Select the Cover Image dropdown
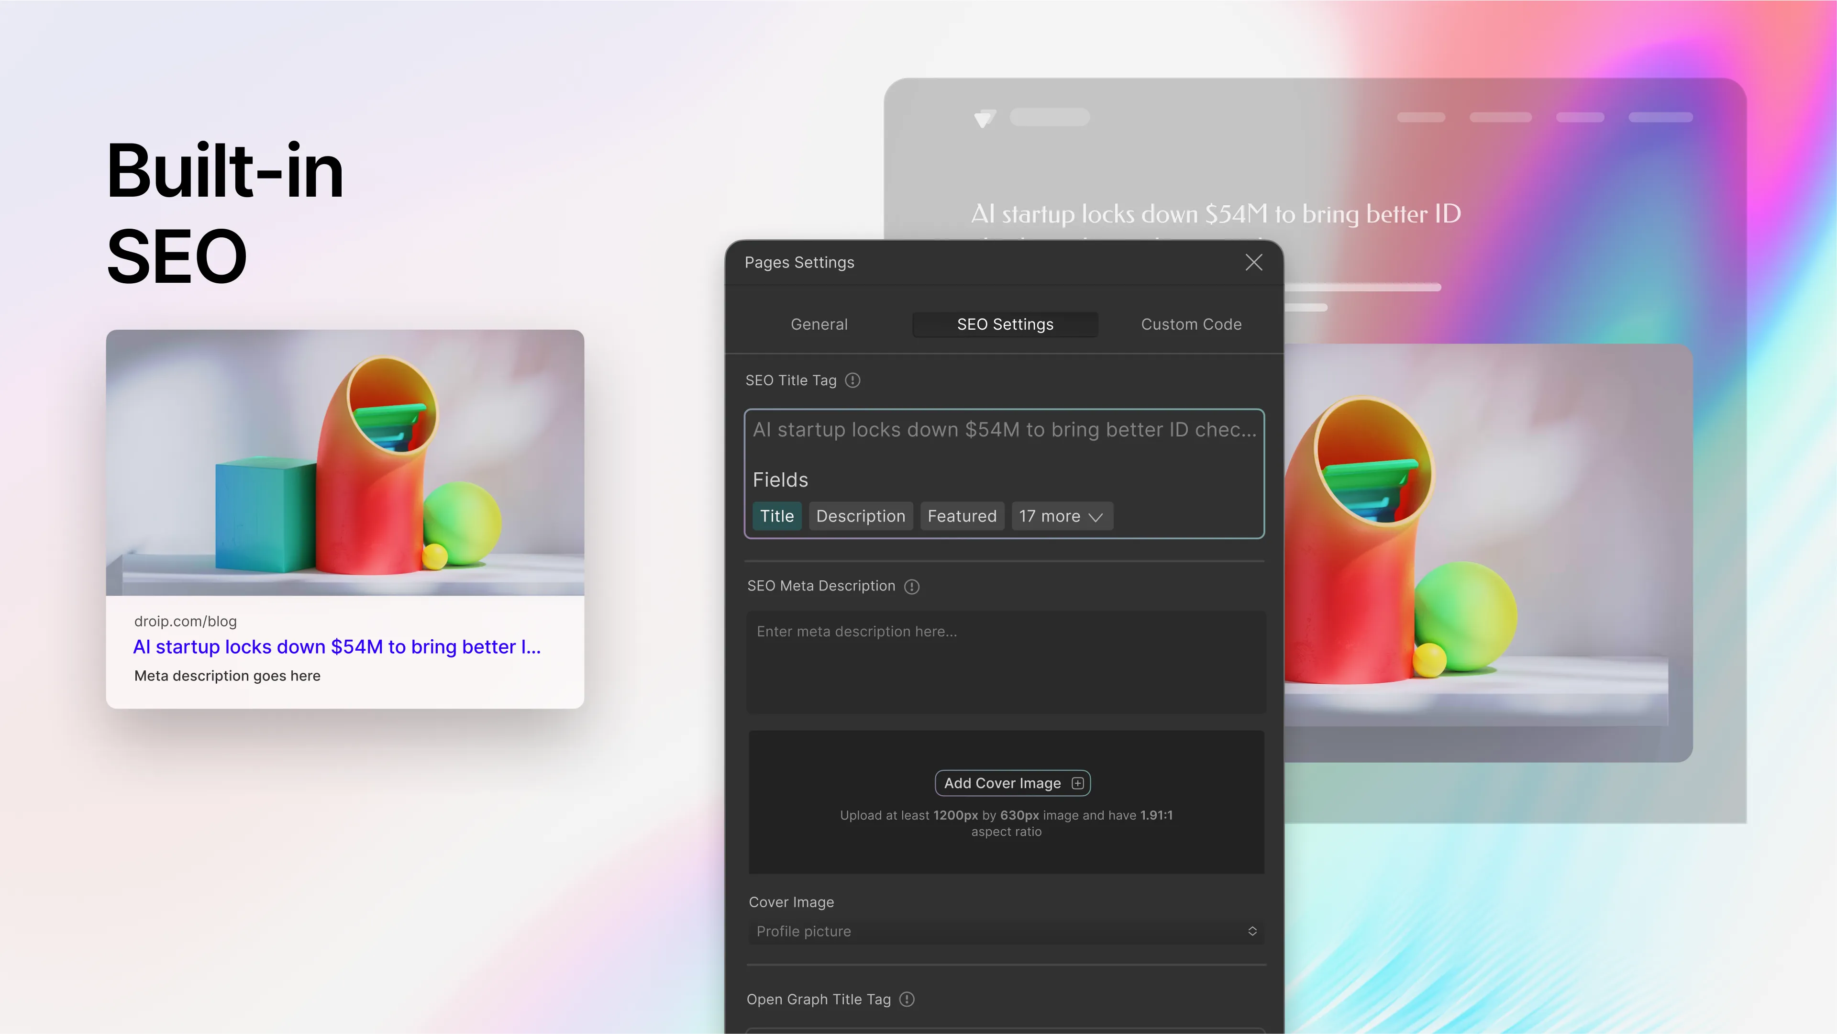The image size is (1837, 1034). pyautogui.click(x=1006, y=932)
